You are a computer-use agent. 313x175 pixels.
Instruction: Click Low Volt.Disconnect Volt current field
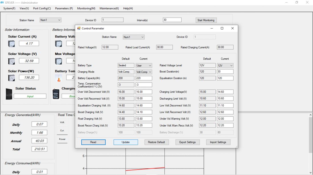225,106
